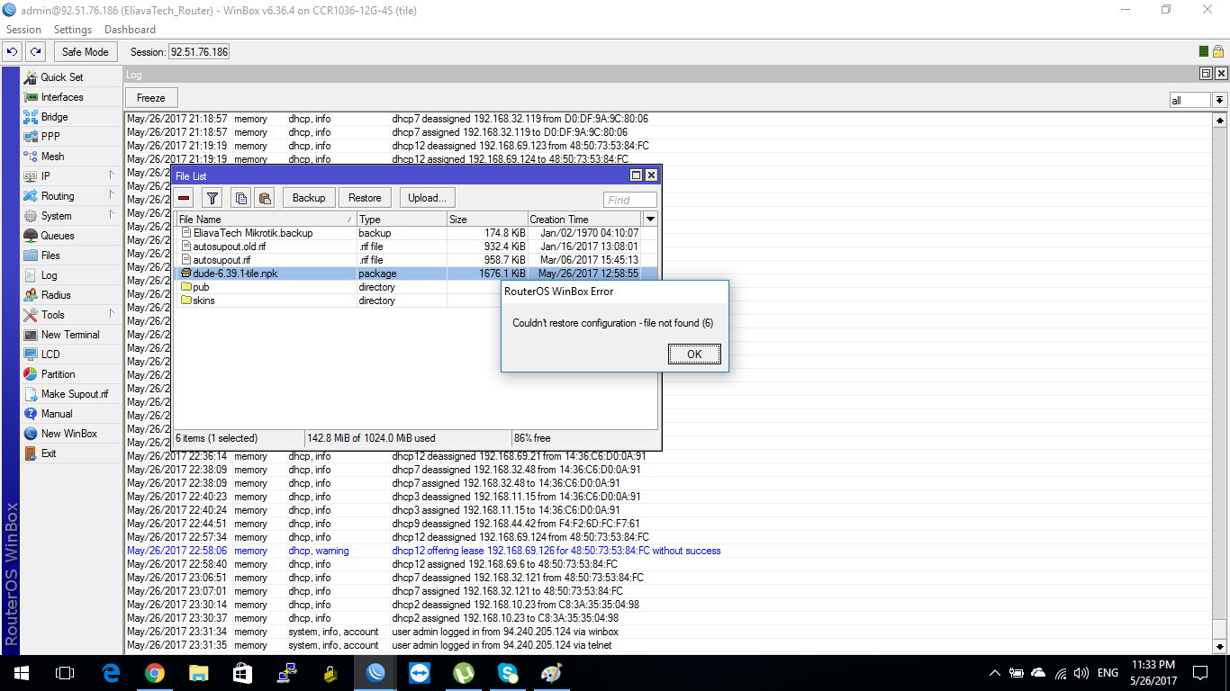The image size is (1230, 691).
Task: Click the Filter funnel icon in File List
Action: coord(213,198)
